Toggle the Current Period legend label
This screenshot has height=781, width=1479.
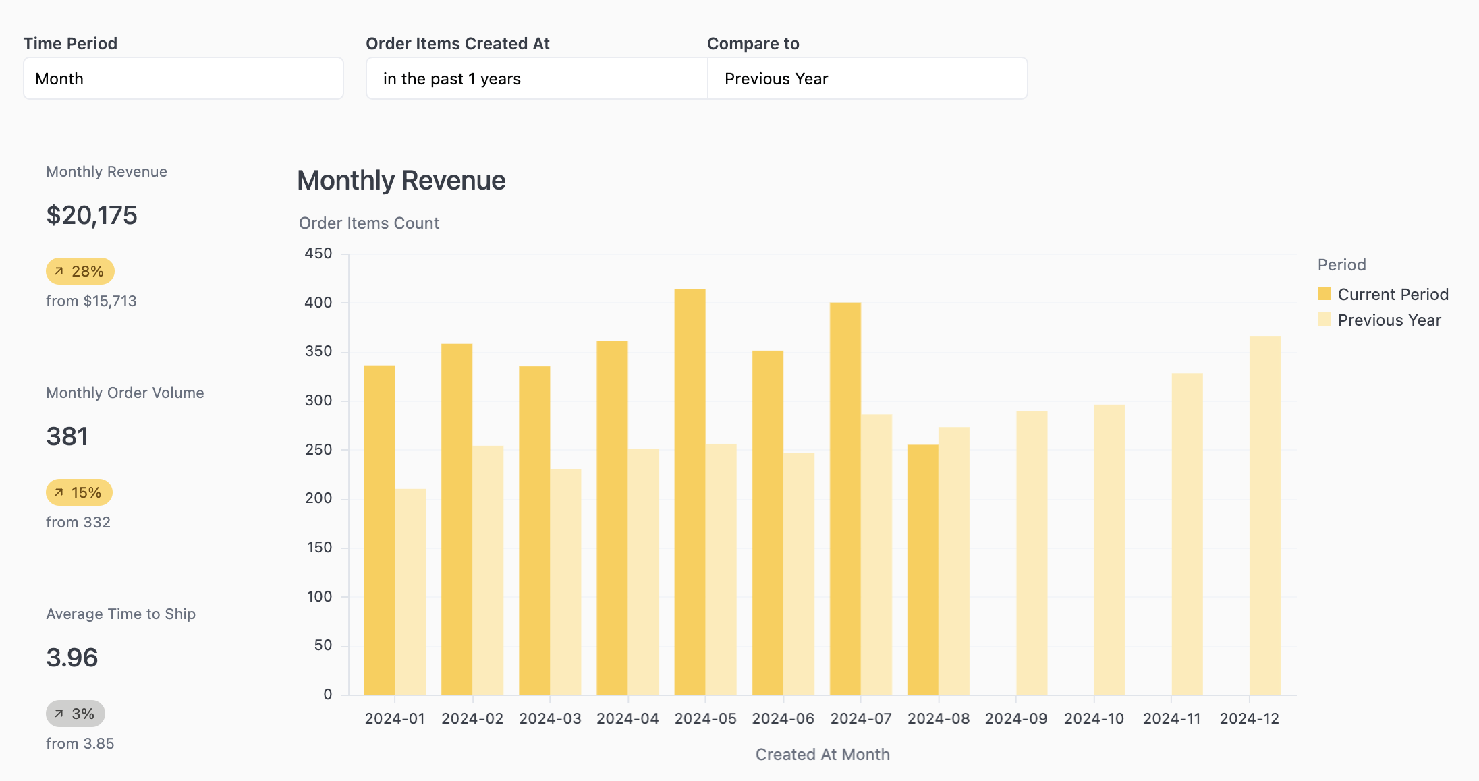pyautogui.click(x=1393, y=294)
